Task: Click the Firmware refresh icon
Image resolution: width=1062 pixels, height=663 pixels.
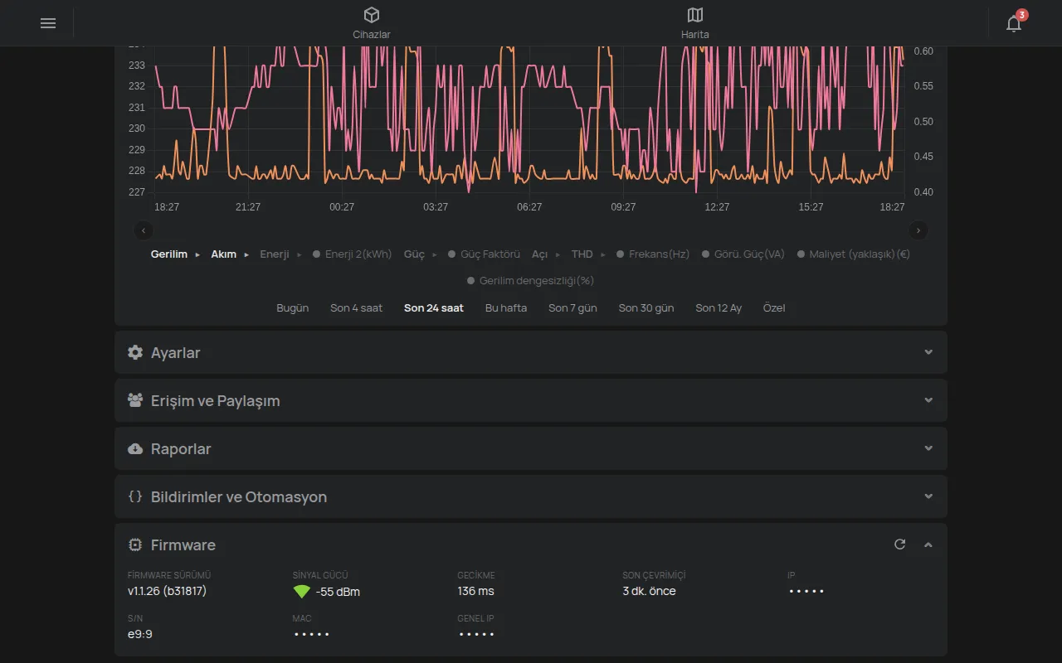Action: [899, 544]
